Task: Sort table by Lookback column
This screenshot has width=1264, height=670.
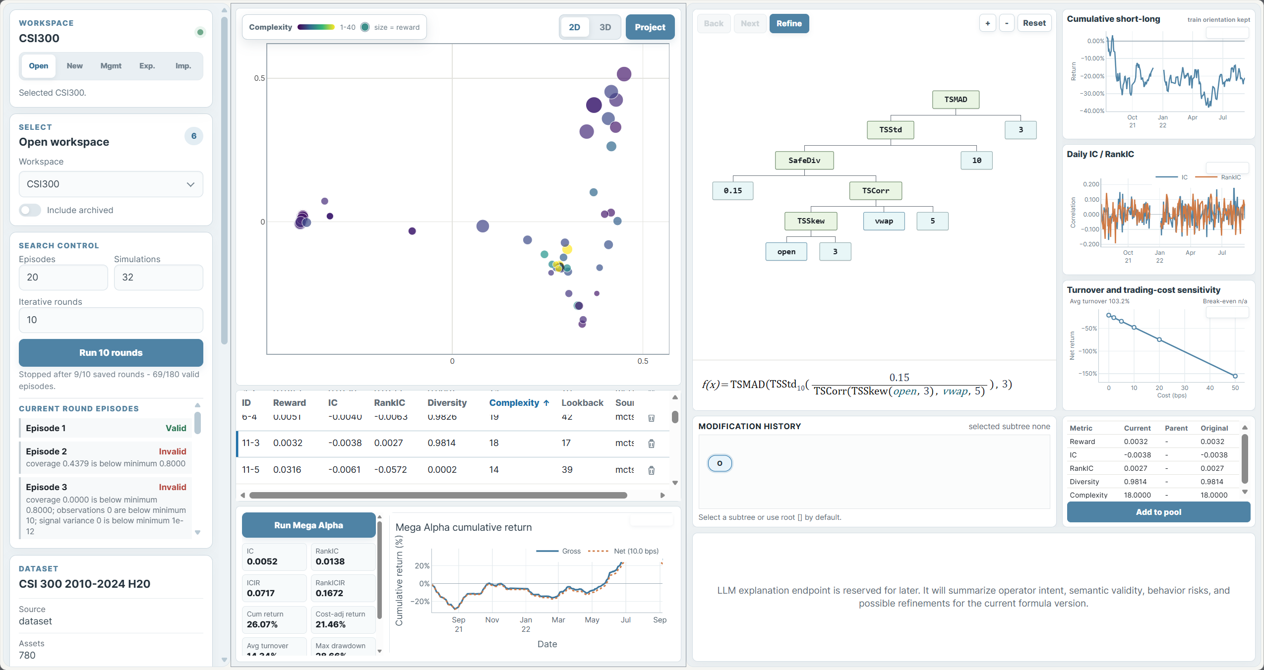Action: (582, 403)
